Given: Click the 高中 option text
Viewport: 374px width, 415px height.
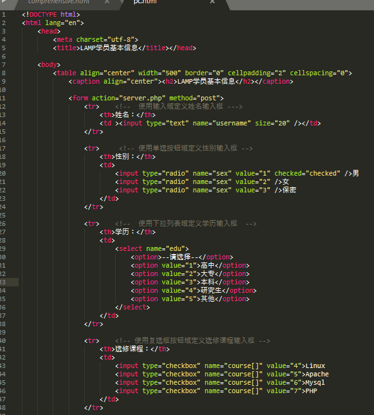Looking at the screenshot, I should (x=208, y=266).
